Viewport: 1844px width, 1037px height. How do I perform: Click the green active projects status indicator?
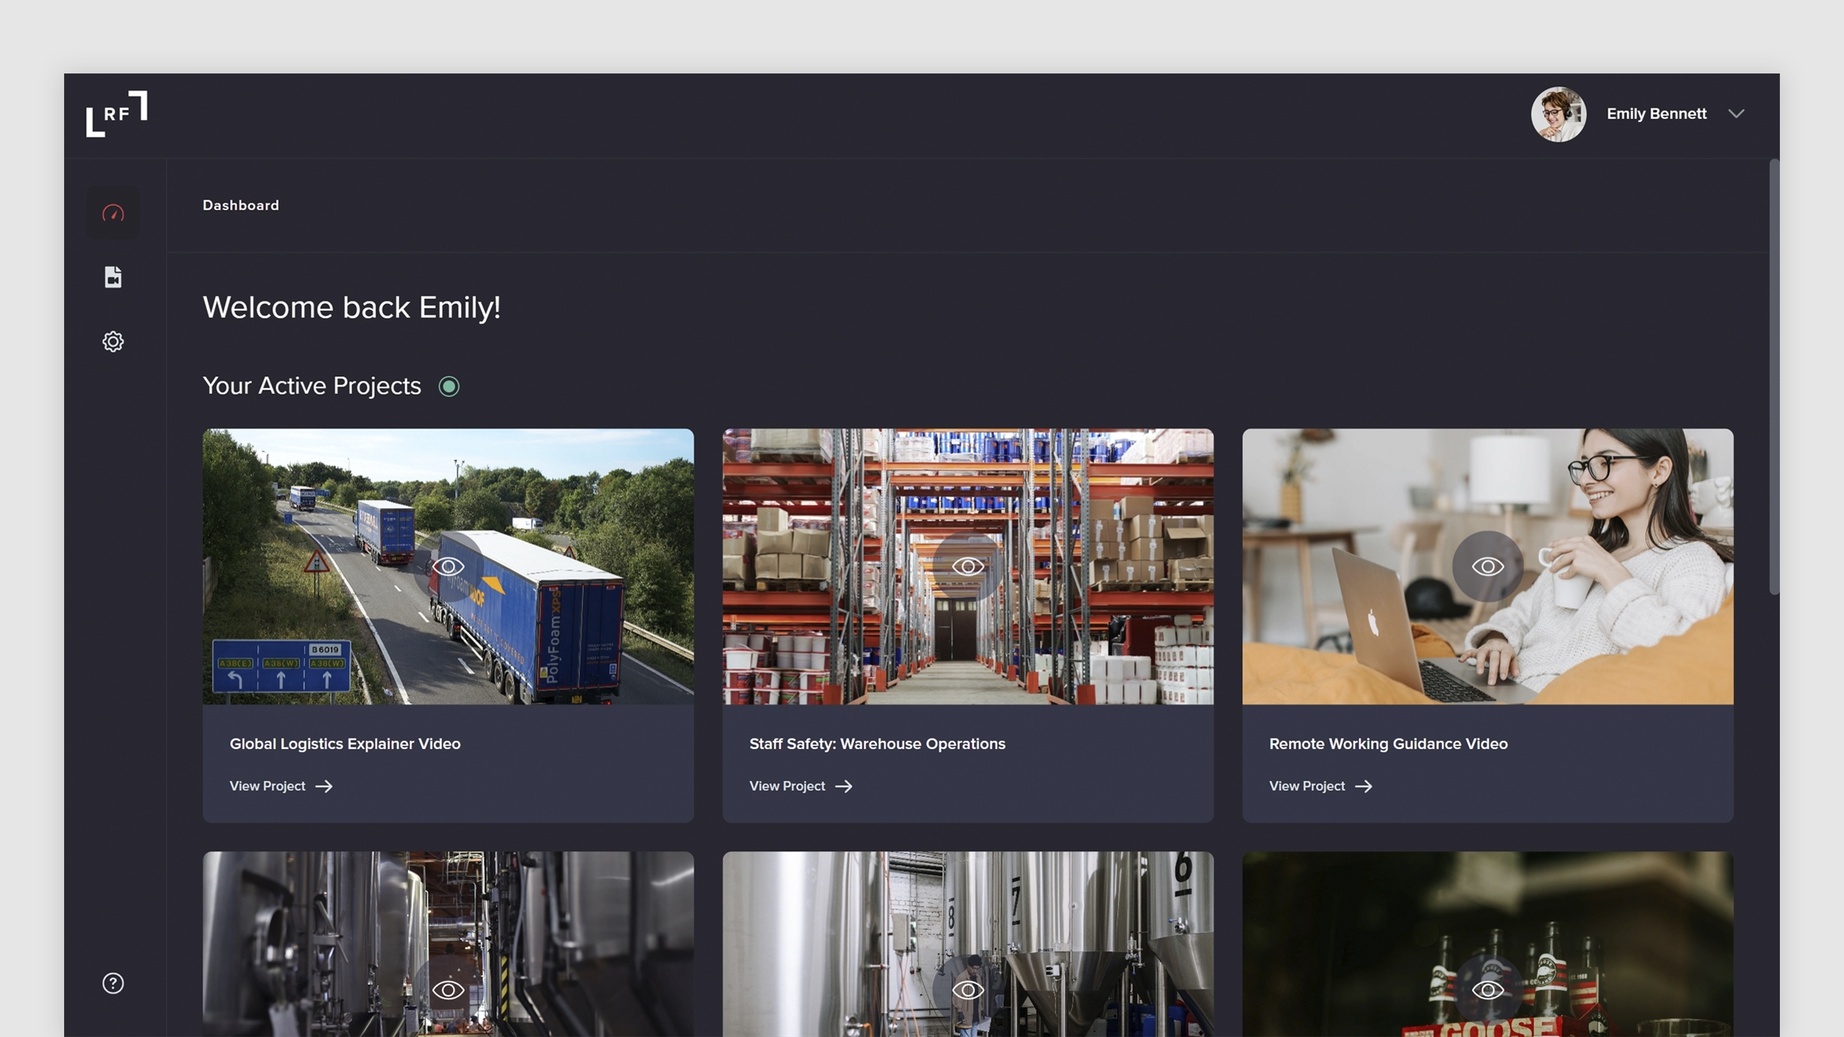click(x=449, y=387)
